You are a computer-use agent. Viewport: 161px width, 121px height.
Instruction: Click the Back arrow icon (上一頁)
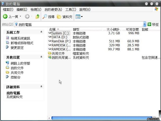pyautogui.click(x=5, y=16)
